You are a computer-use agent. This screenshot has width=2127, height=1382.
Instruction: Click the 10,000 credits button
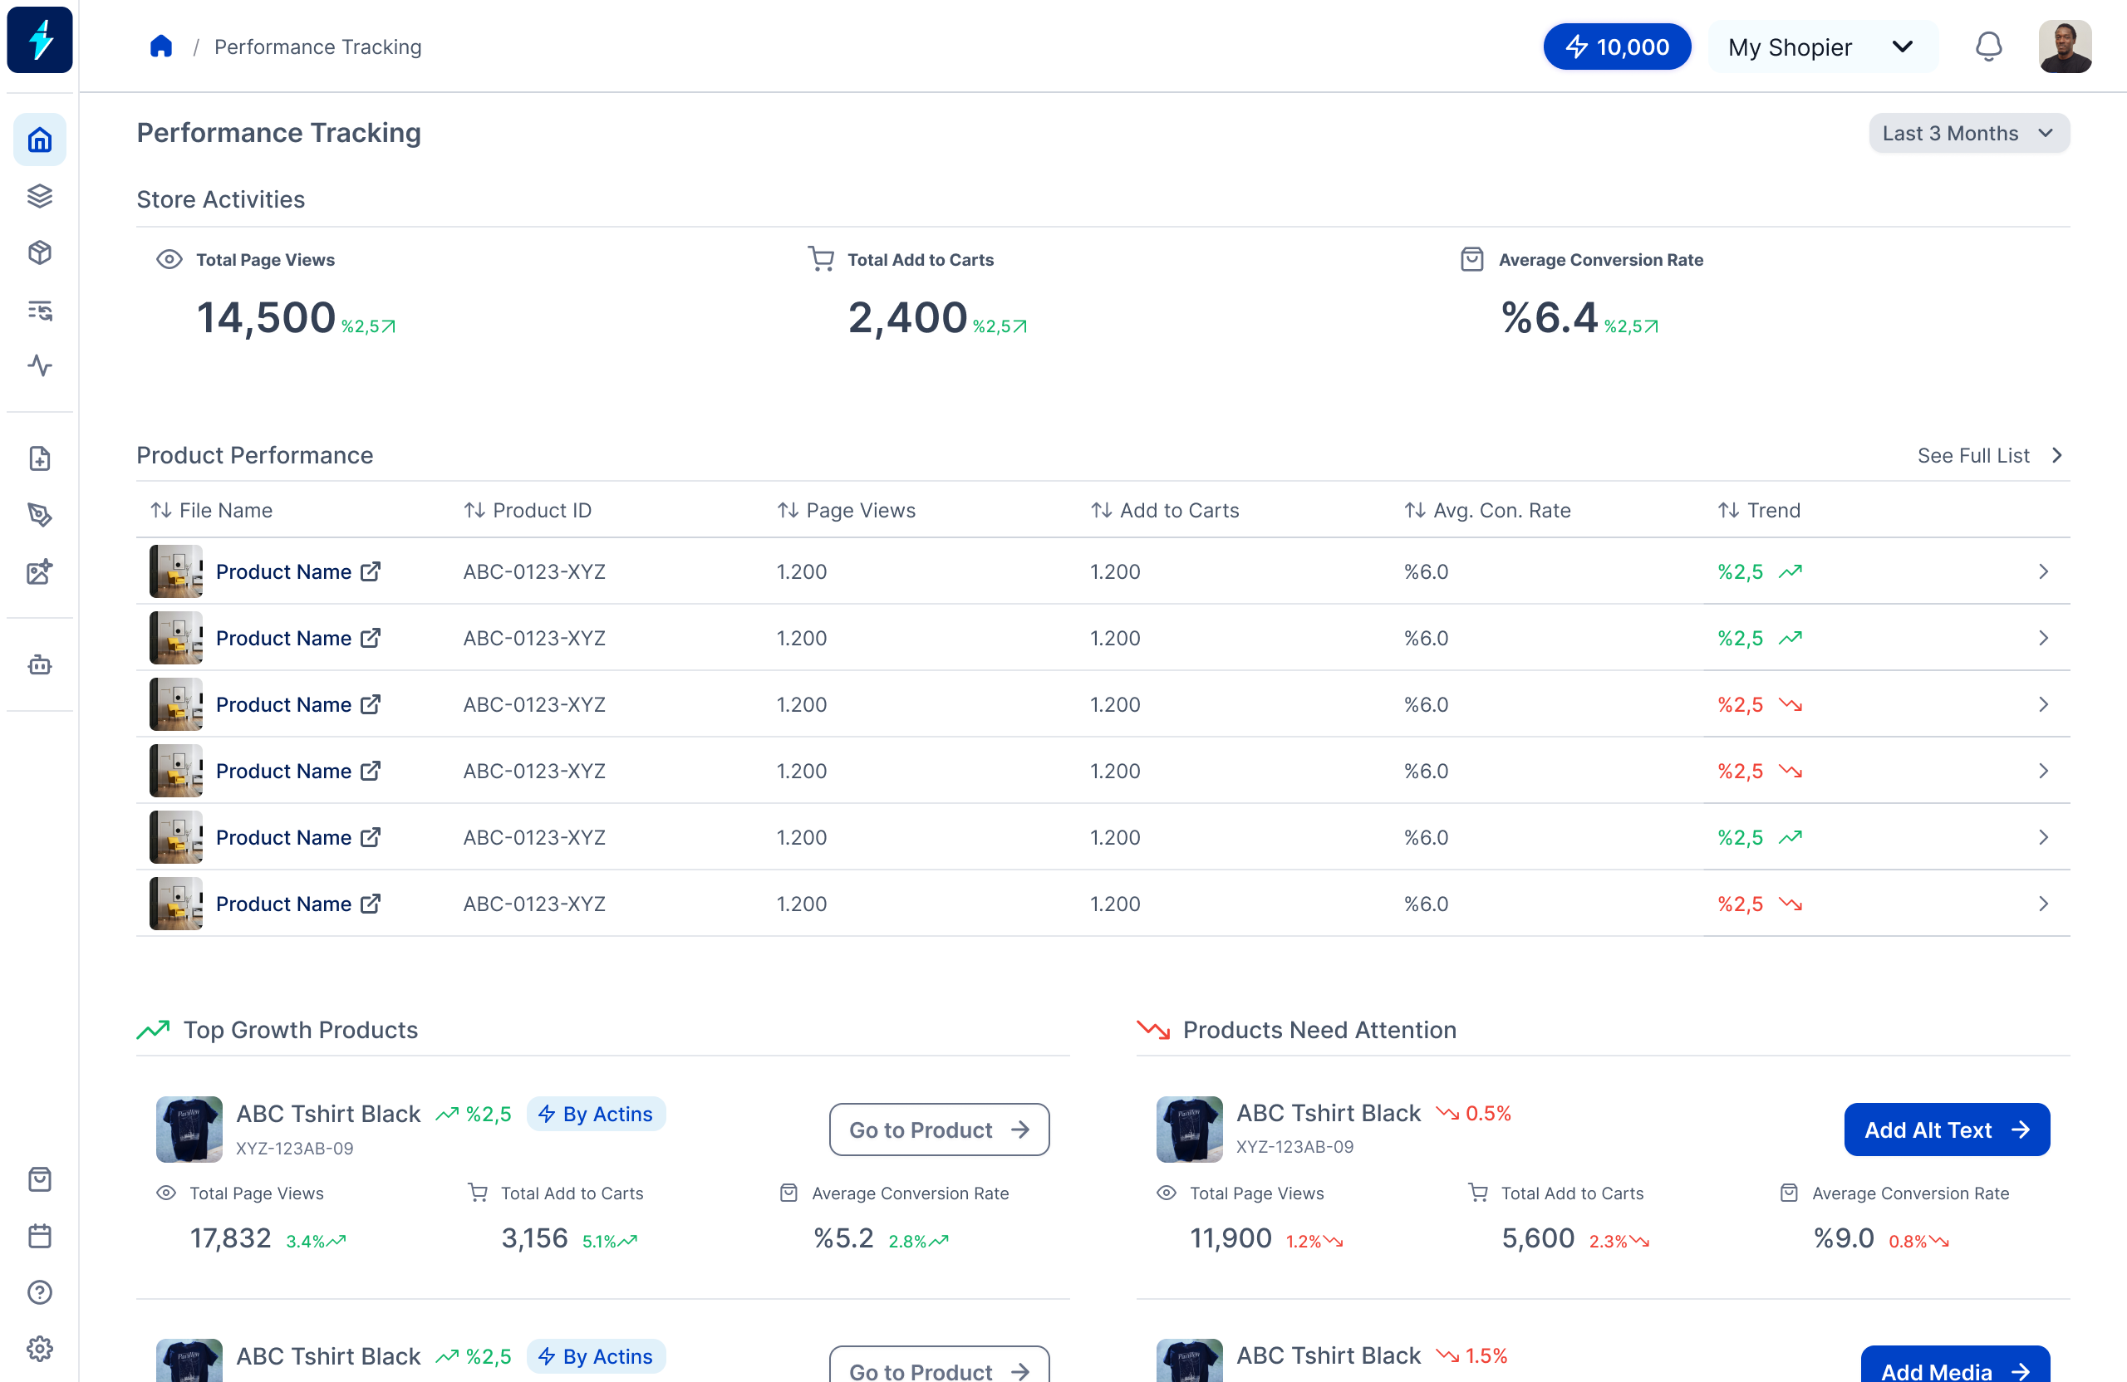1617,47
